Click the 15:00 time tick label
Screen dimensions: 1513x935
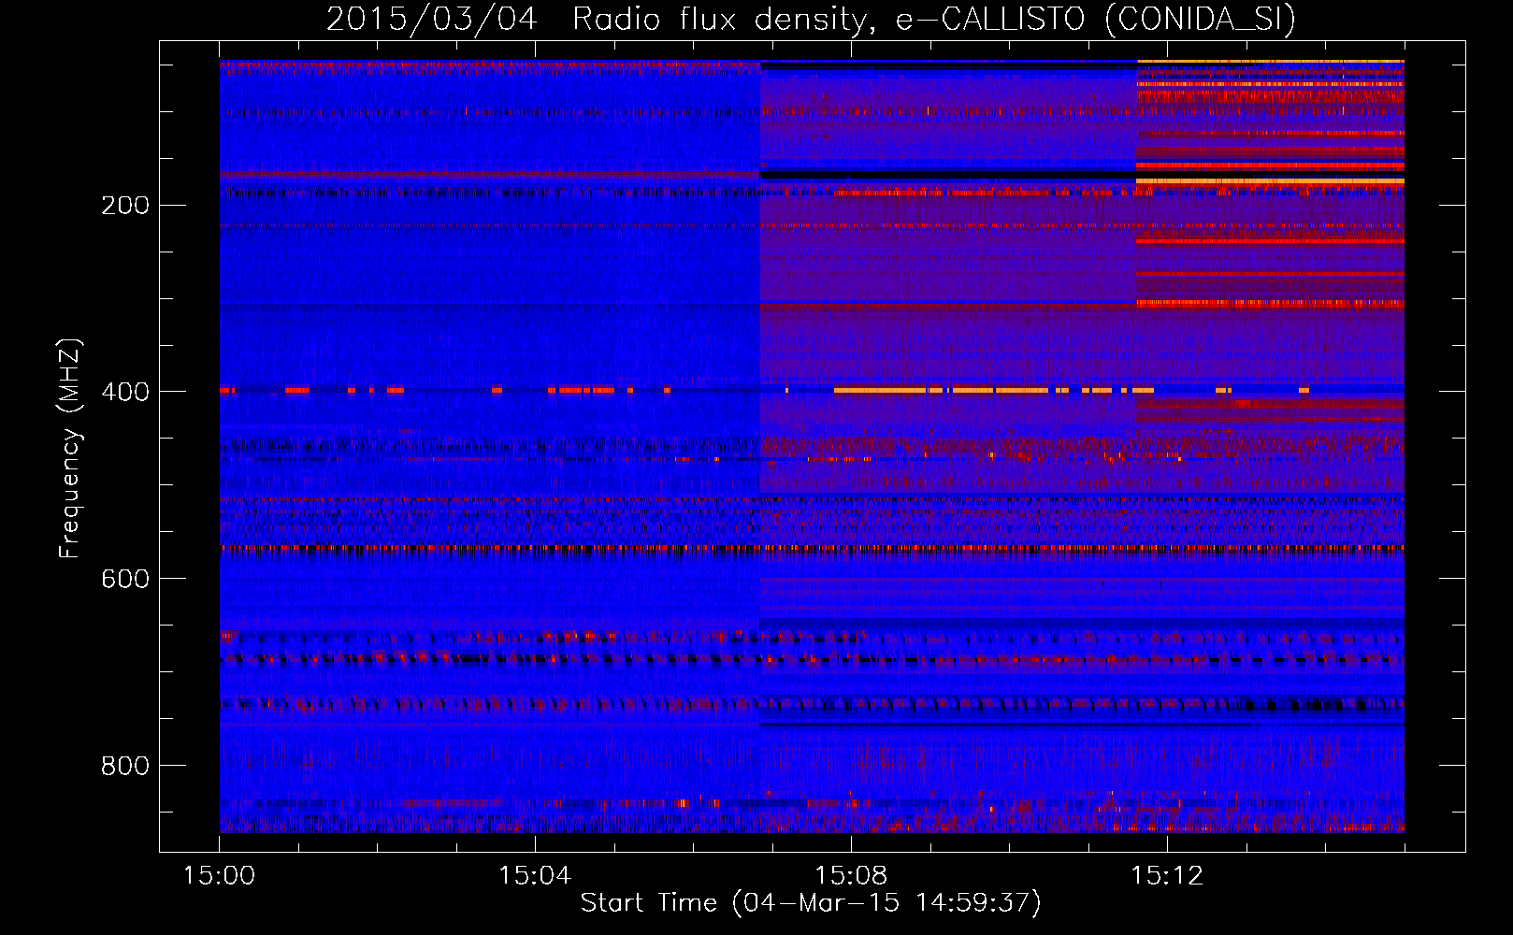[x=220, y=876]
